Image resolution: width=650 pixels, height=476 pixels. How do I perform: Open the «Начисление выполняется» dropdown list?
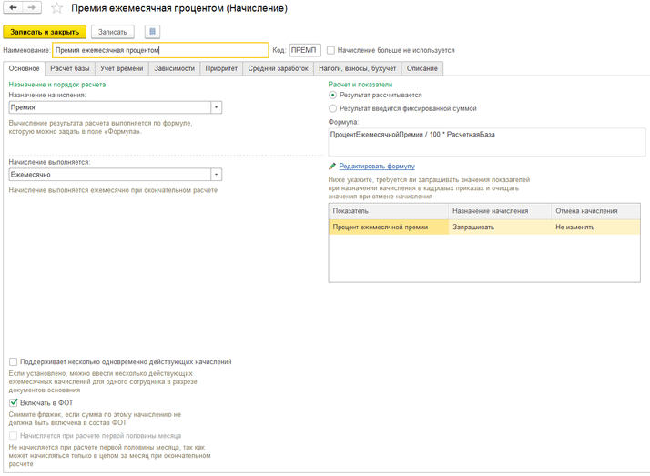(x=217, y=175)
